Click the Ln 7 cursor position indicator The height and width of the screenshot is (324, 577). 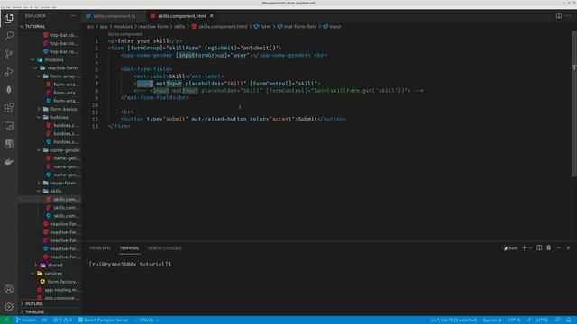453,320
